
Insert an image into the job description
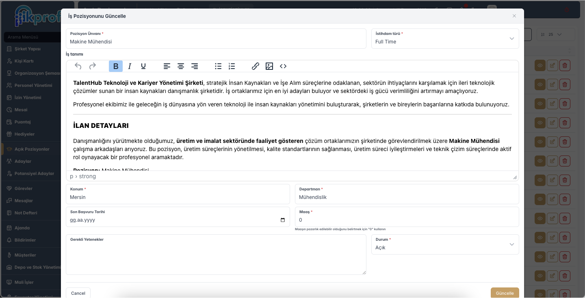click(269, 66)
